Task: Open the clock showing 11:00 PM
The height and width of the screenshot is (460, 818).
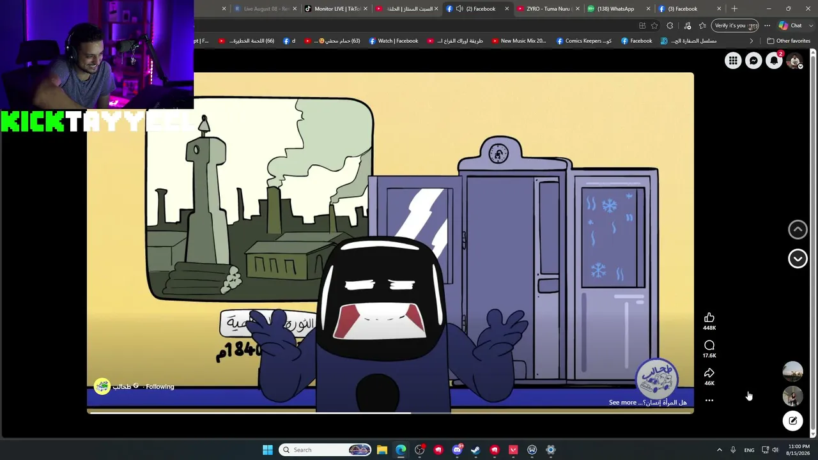Action: tap(799, 450)
